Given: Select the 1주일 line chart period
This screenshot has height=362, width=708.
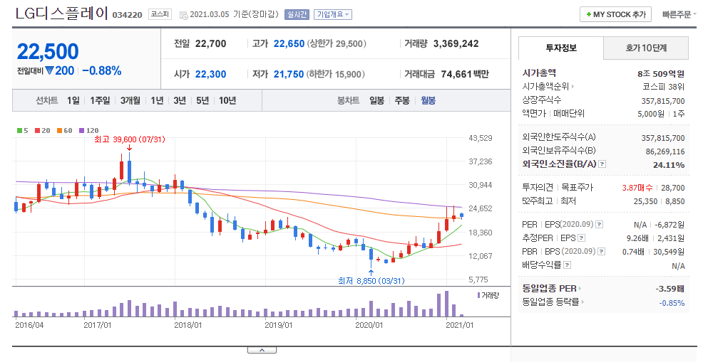Looking at the screenshot, I should 100,100.
